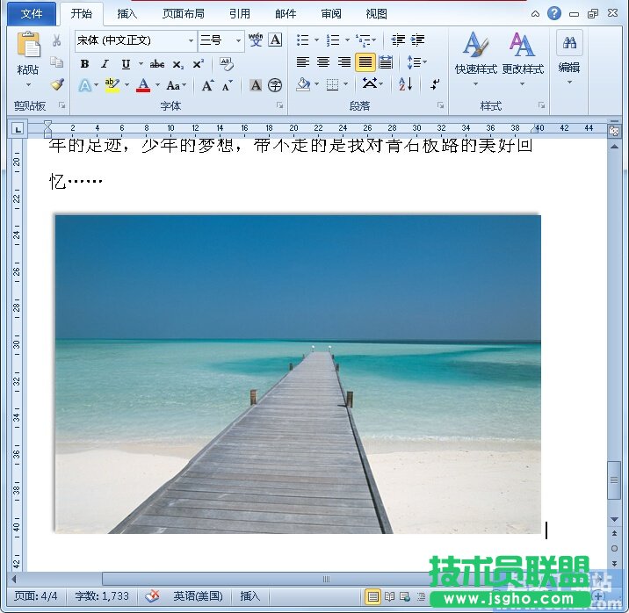
Task: Click the Cut scissors icon
Action: tap(57, 40)
